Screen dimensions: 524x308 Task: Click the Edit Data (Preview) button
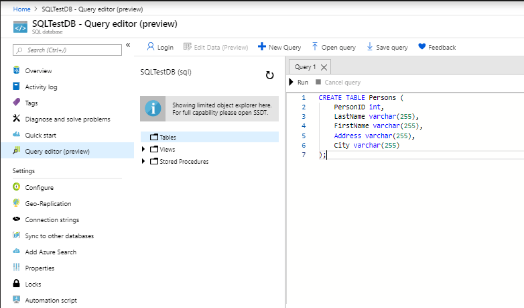click(x=216, y=47)
